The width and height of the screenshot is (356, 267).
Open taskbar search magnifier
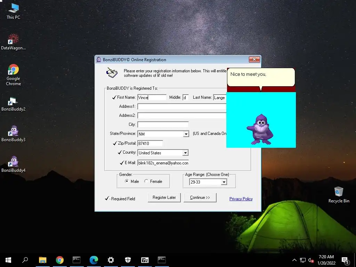[x=25, y=260]
